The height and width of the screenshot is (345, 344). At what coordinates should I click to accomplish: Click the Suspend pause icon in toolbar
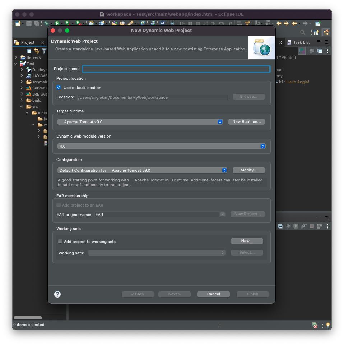[x=190, y=23]
